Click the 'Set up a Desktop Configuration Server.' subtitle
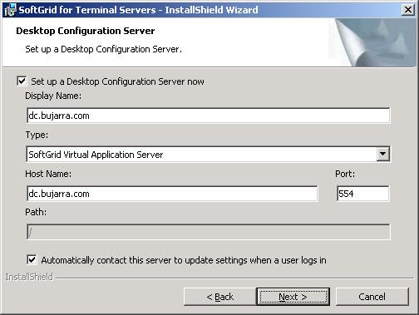The height and width of the screenshot is (315, 419). (103, 49)
